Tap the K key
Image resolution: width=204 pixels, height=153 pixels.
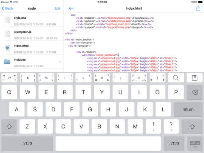click(145, 109)
